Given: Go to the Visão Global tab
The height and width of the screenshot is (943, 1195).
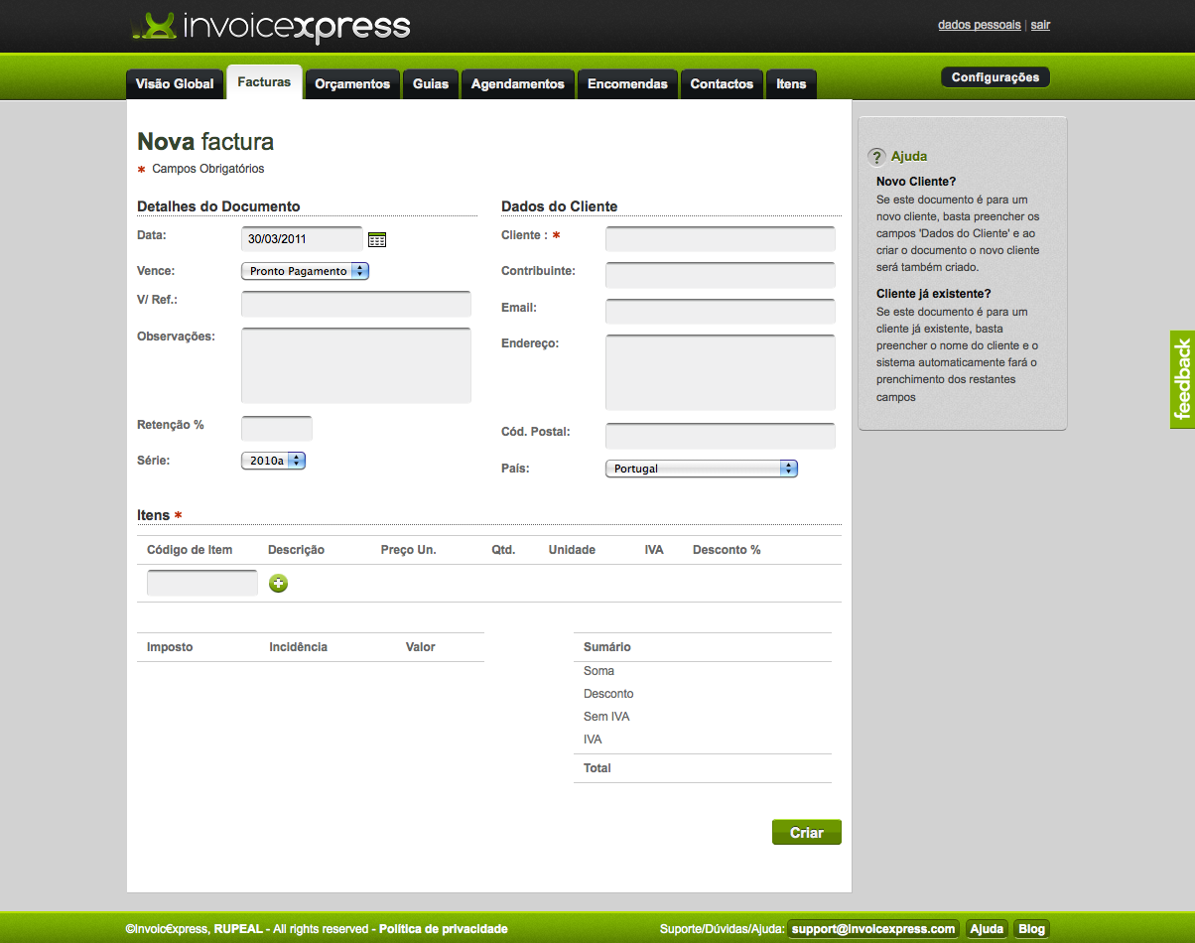Looking at the screenshot, I should coord(175,84).
